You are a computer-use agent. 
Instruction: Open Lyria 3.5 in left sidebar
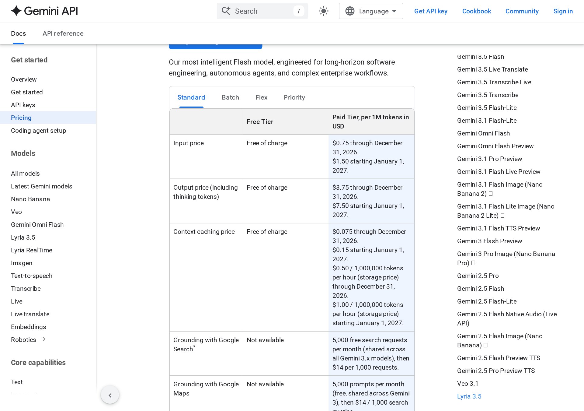tap(23, 237)
